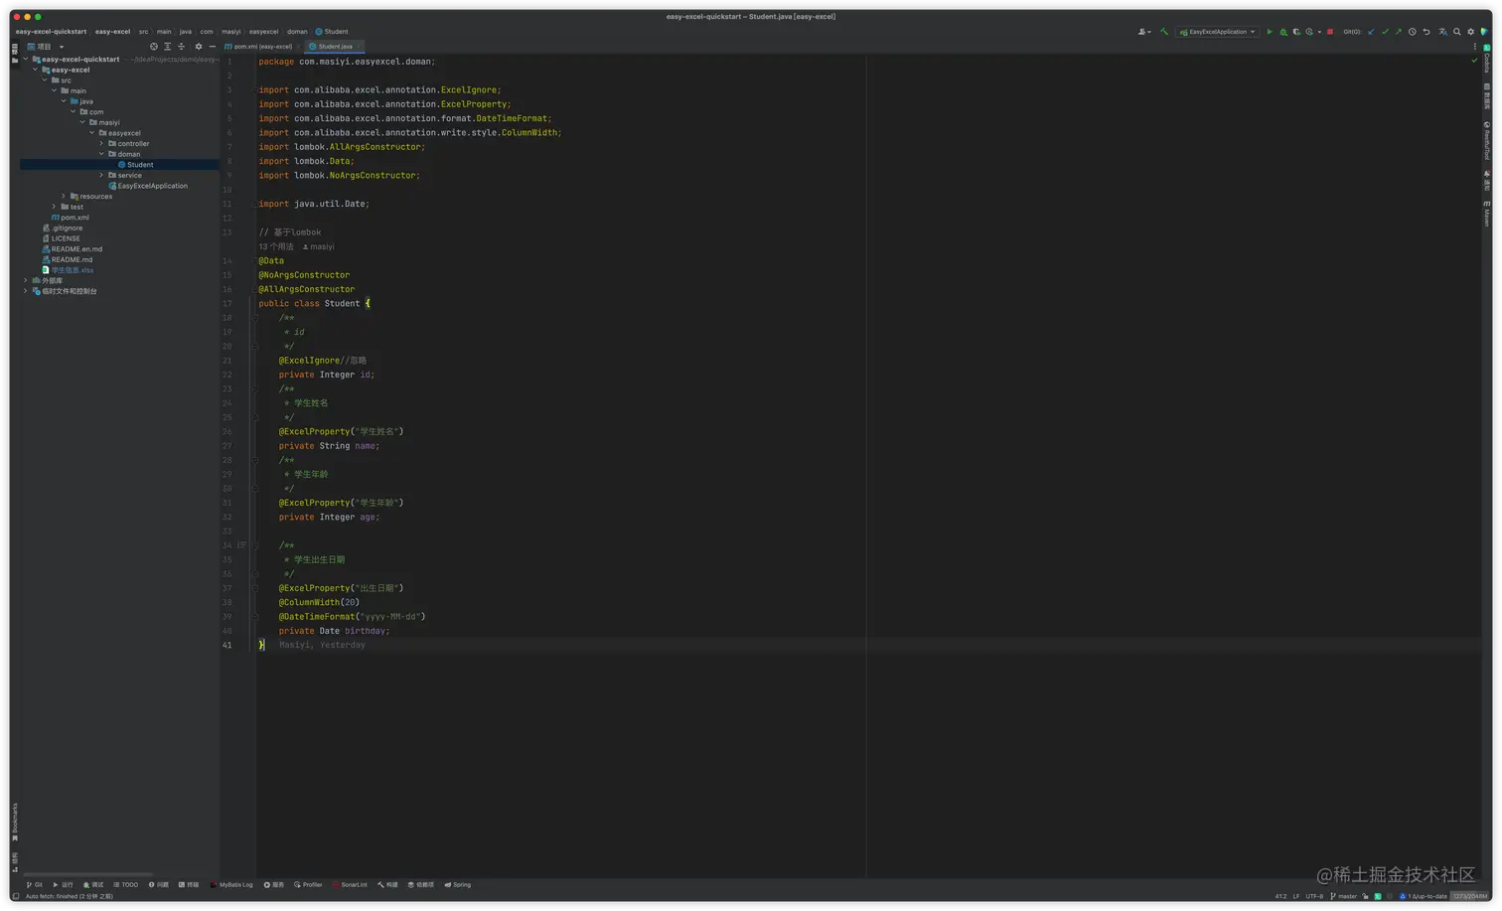The width and height of the screenshot is (1502, 911).
Task: Collapse the easy-excel-quickstart root node
Action: [26, 60]
